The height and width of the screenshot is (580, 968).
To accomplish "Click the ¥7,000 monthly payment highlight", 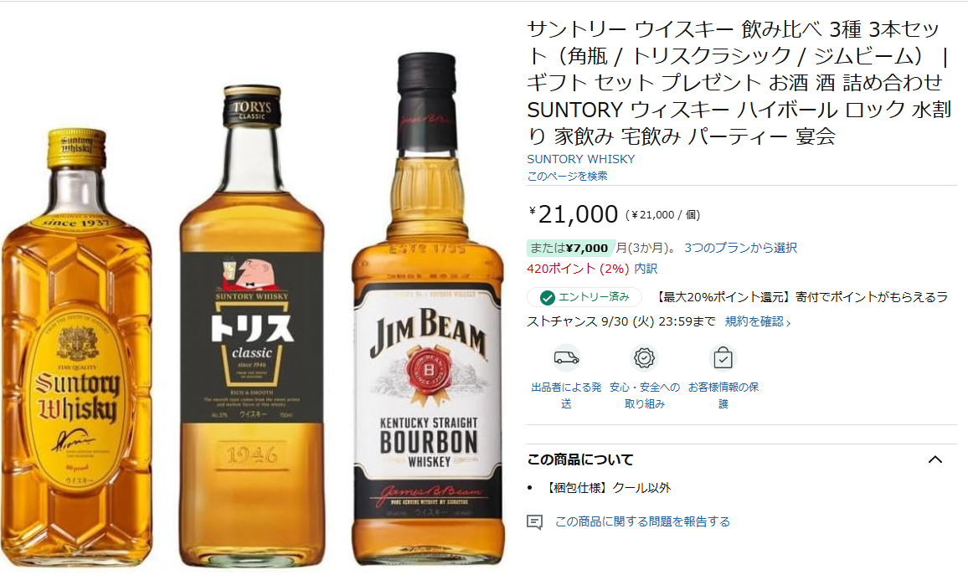I will click(571, 248).
